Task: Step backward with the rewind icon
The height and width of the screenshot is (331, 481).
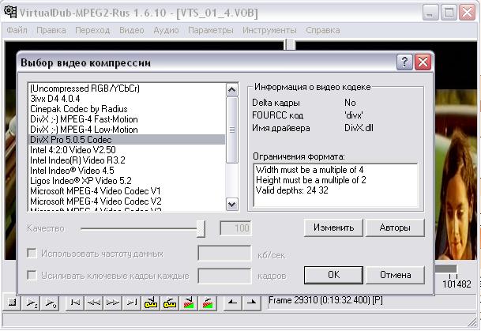Action: click(93, 303)
